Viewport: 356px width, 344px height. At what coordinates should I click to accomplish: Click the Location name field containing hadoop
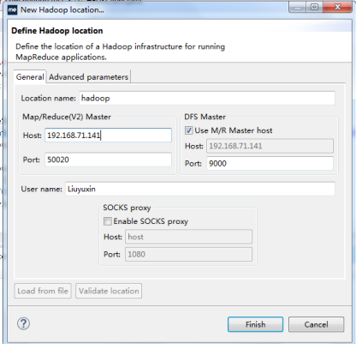(x=207, y=98)
